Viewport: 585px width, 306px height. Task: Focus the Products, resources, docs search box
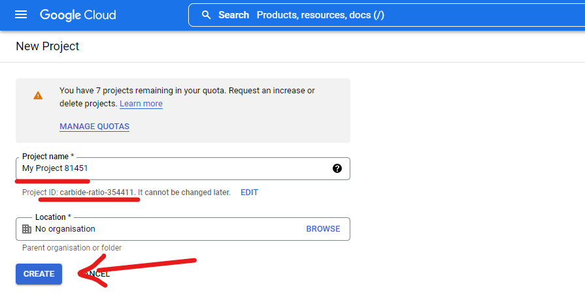coord(386,15)
